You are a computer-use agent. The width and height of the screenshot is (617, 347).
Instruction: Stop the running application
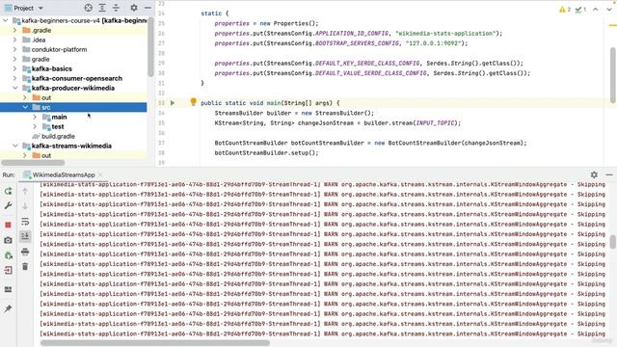8,225
